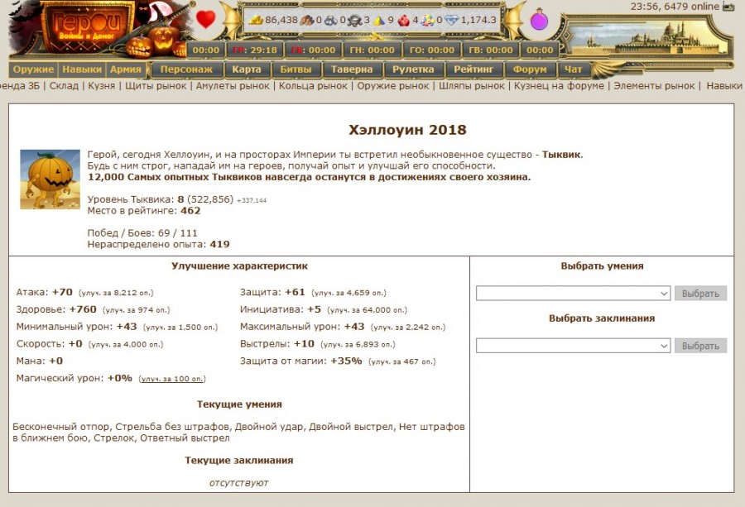View the Рейтинг page
This screenshot has width=745, height=507.
tap(473, 69)
